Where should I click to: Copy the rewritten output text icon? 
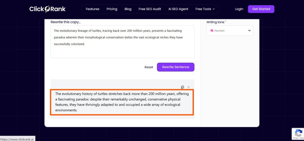point(183,87)
